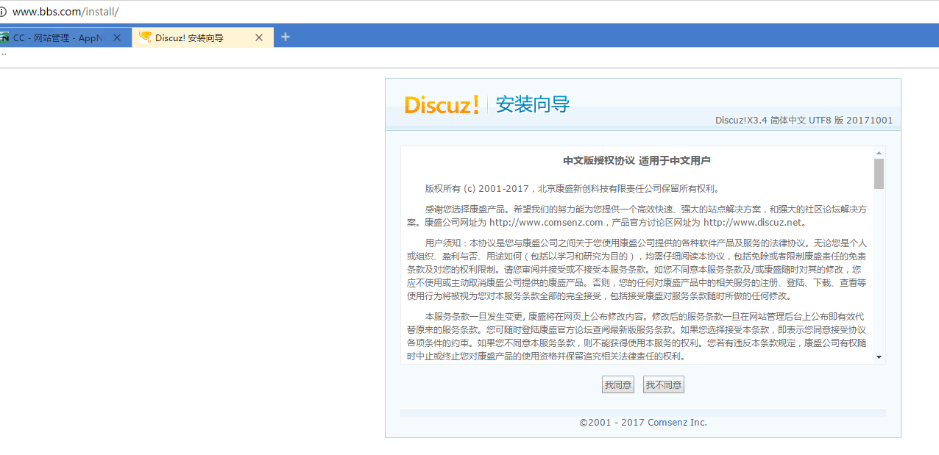Click the license scroll up arrow
Image resolution: width=939 pixels, height=455 pixels.
879,153
